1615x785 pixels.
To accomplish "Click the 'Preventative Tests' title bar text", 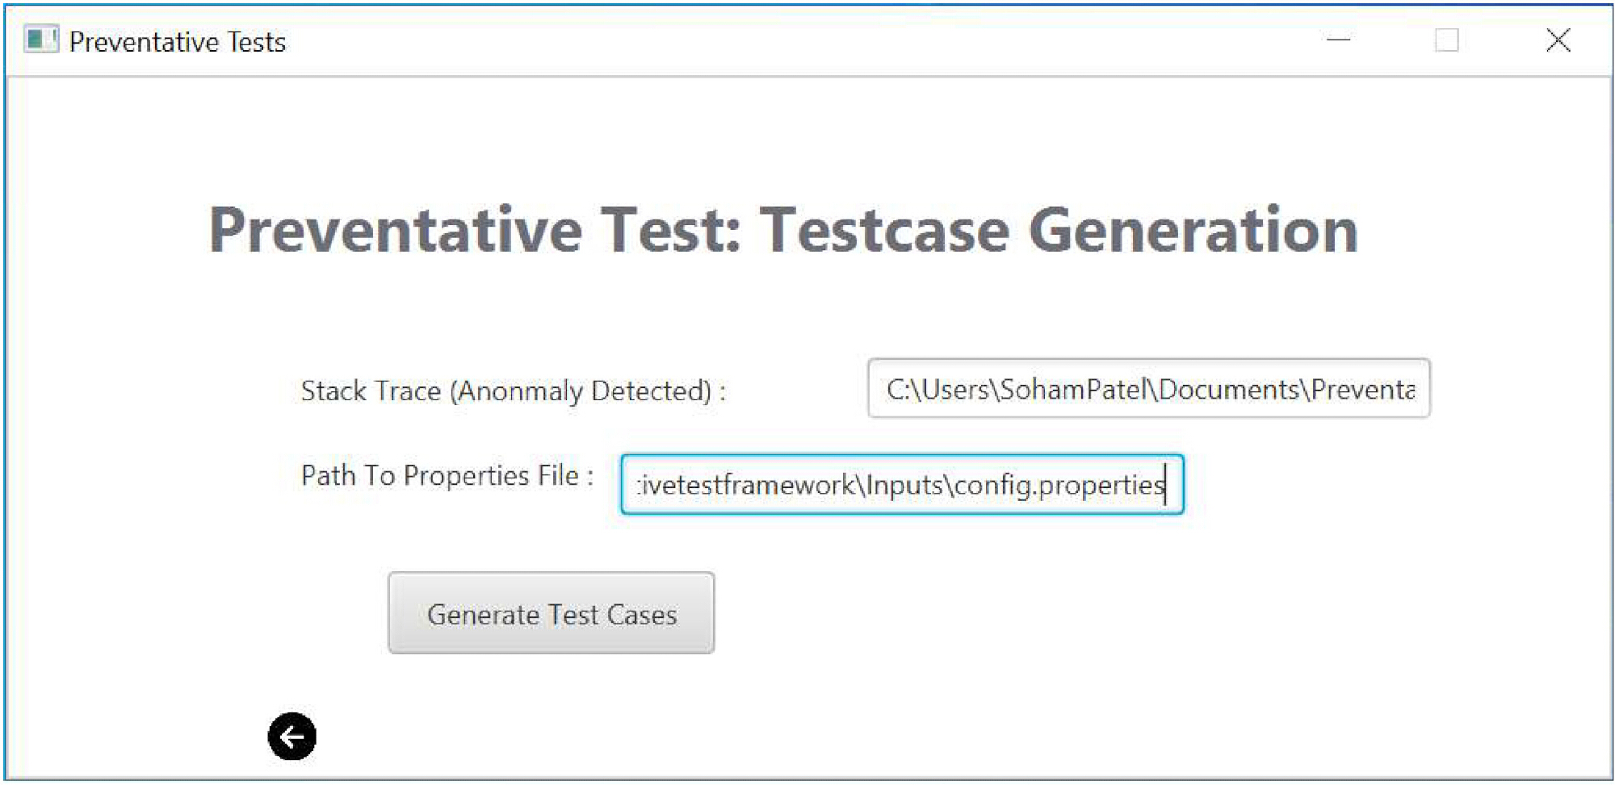I will tap(178, 41).
